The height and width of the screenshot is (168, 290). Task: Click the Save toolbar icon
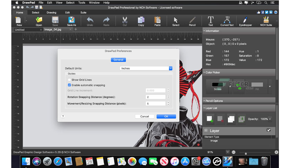55,21
